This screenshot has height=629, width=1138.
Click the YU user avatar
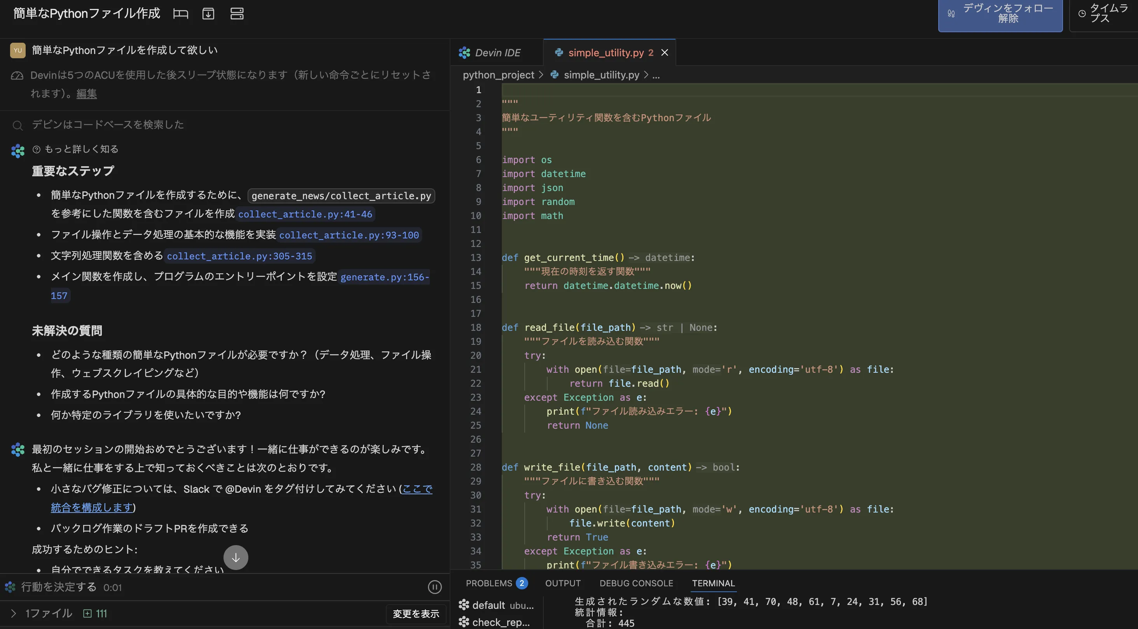[17, 50]
